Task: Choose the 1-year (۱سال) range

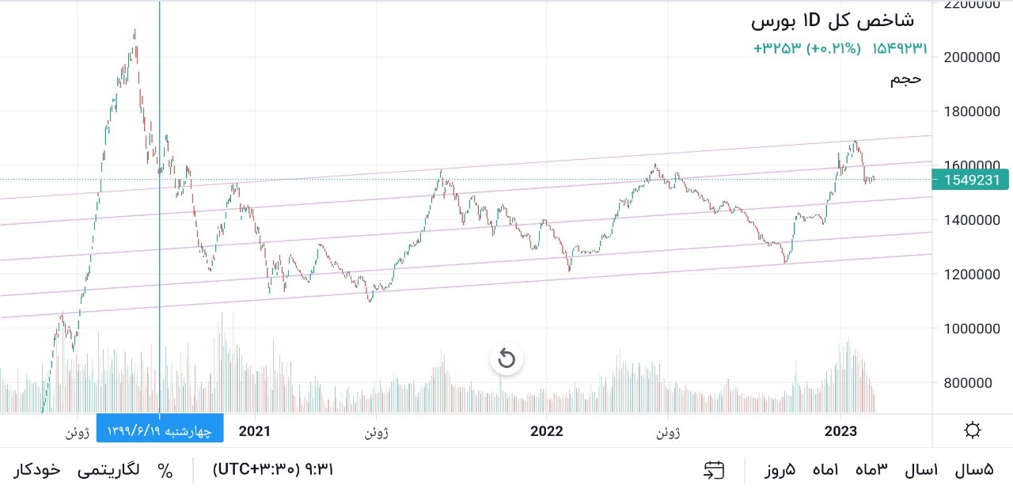Action: pos(920,470)
